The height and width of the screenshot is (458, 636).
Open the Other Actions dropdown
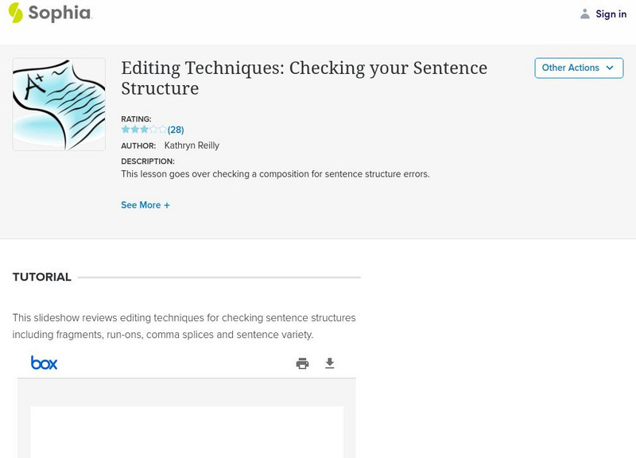pyautogui.click(x=578, y=68)
